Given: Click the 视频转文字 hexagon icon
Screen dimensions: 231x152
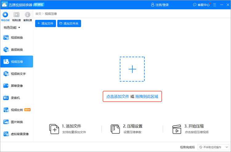Looking at the screenshot, I should coord(6,74).
